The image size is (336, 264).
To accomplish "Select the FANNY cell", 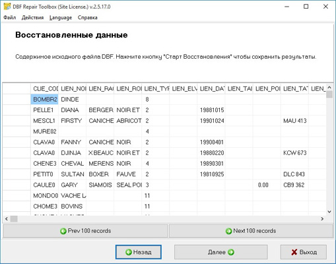I will [73, 142].
